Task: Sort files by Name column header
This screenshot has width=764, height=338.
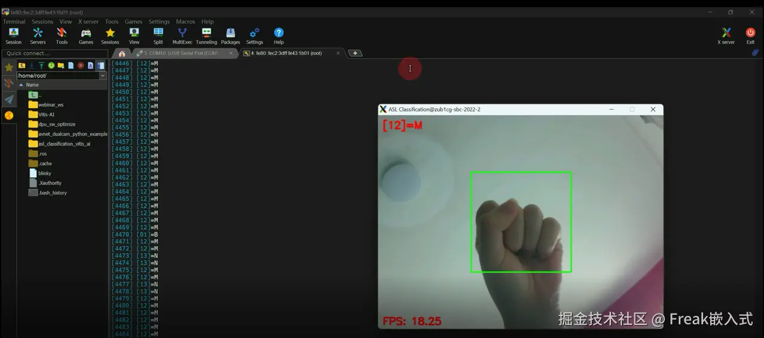Action: 62,85
